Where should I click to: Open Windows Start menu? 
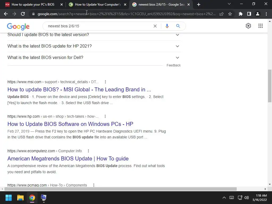pos(8,198)
